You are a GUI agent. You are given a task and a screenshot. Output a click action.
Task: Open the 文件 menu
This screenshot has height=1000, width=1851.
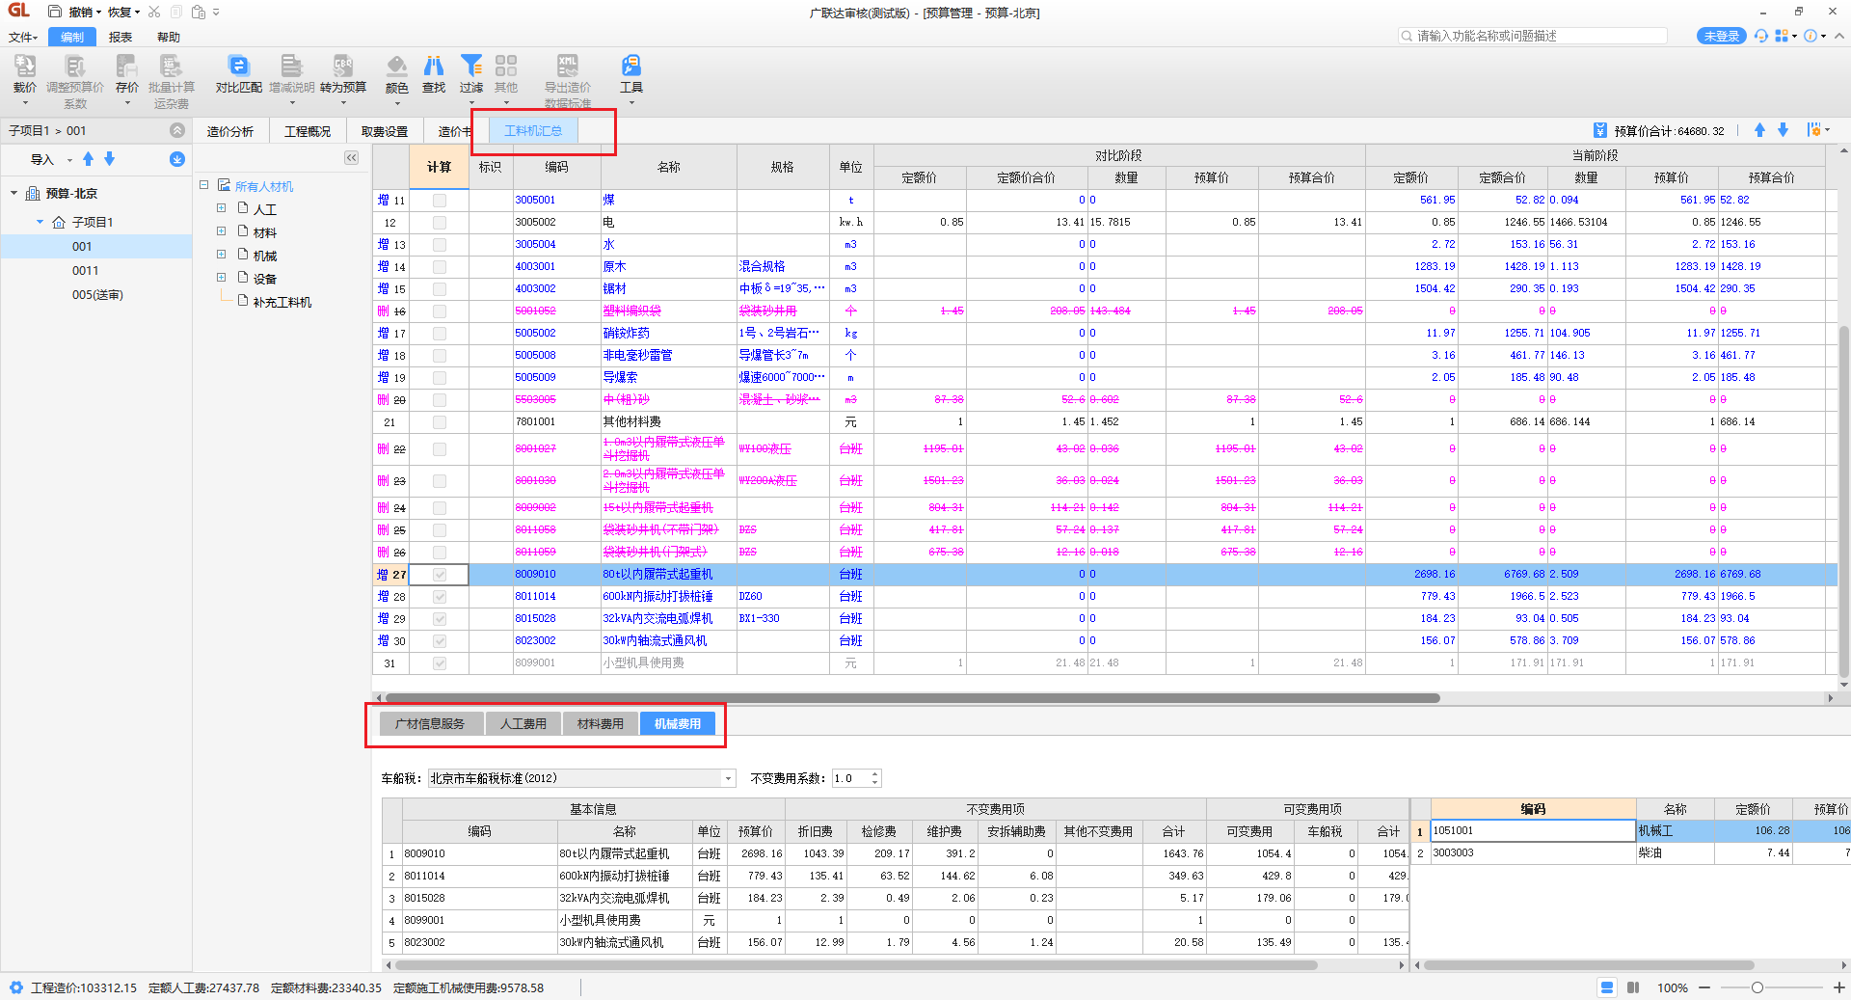pyautogui.click(x=23, y=37)
